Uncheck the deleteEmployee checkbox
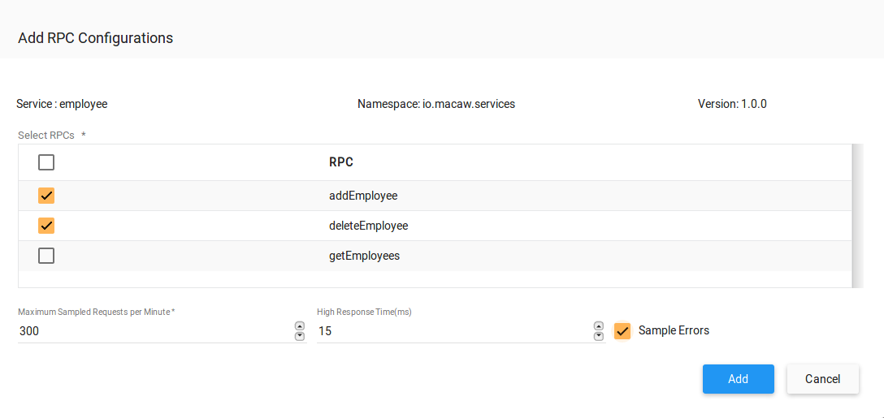 point(46,226)
